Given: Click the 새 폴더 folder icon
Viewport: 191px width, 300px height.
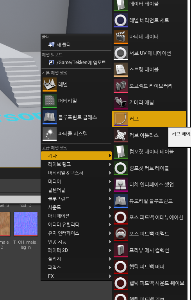Looking at the screenshot, I should 52,45.
